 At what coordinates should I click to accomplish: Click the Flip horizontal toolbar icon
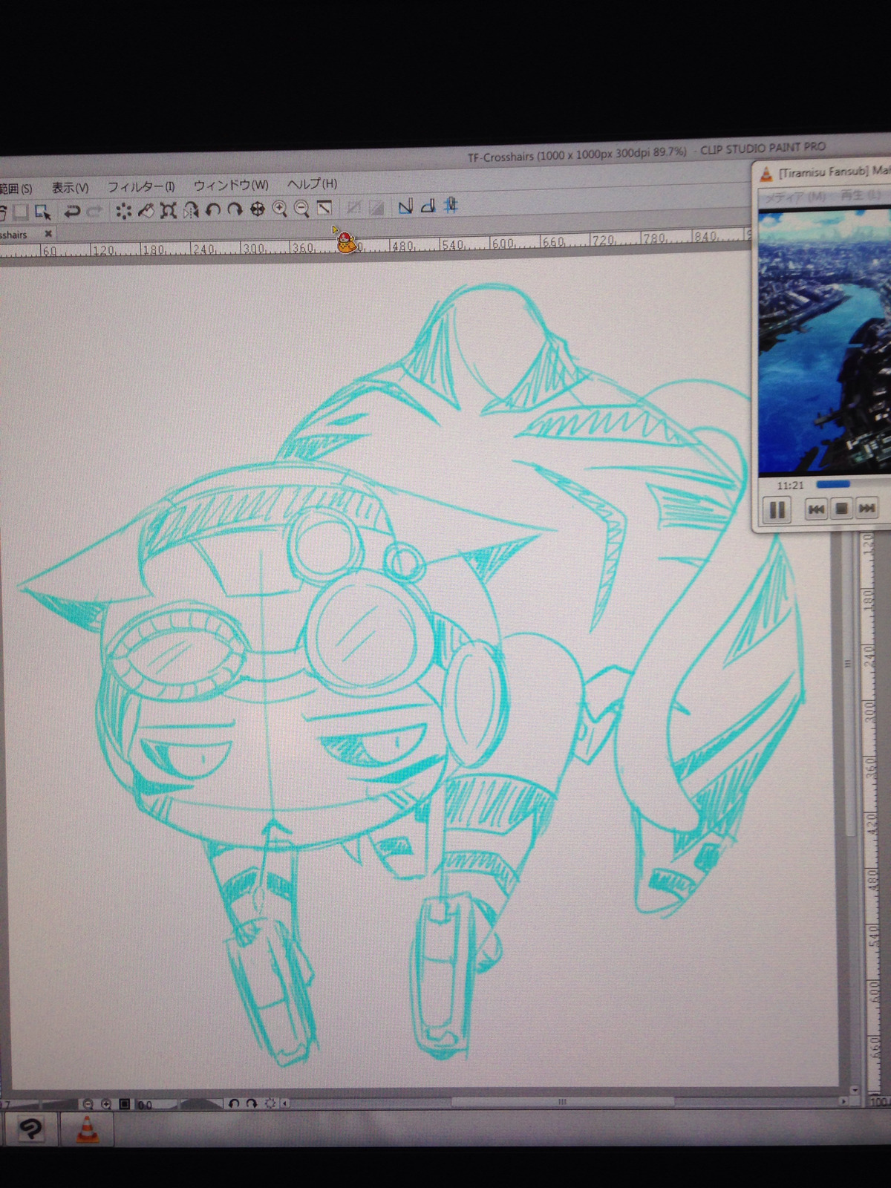pyautogui.click(x=191, y=211)
